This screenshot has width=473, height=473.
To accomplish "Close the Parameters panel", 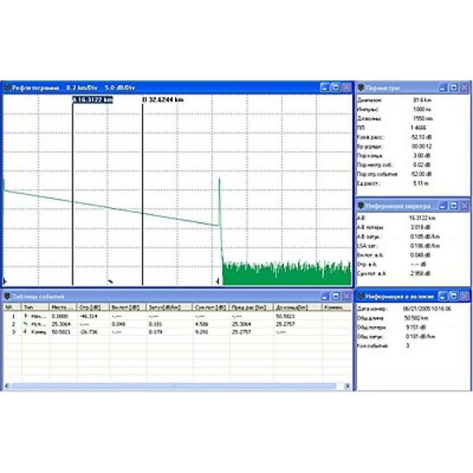I will [x=465, y=88].
